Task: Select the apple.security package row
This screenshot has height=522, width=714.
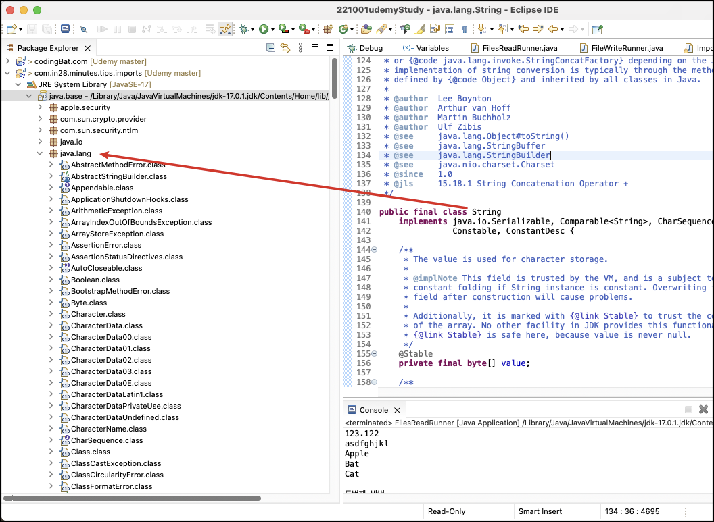Action: [85, 107]
